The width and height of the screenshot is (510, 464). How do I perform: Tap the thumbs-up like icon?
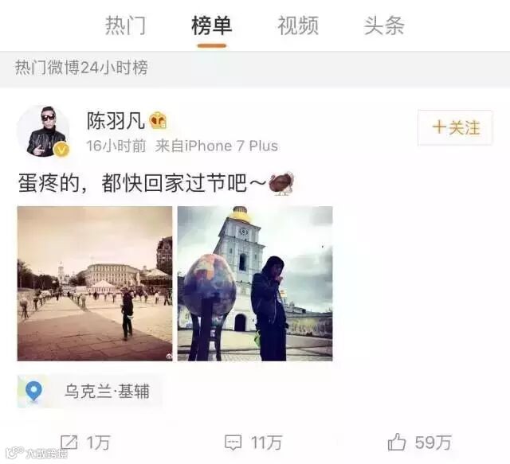[397, 442]
